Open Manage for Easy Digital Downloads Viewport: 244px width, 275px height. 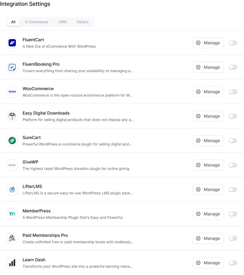pyautogui.click(x=208, y=116)
